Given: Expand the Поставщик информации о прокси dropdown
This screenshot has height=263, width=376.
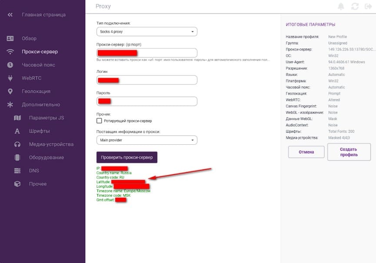Looking at the screenshot, I should [146, 140].
